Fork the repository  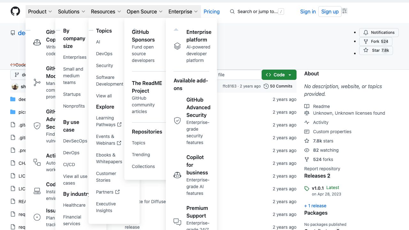point(376,42)
